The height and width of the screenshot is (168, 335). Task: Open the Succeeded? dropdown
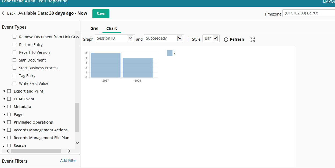164,38
